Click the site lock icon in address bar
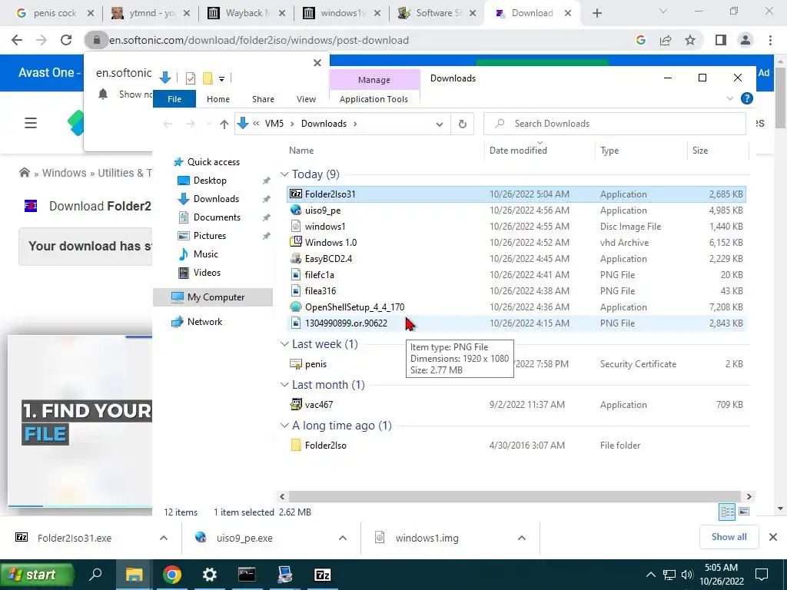This screenshot has height=590, width=787. point(96,40)
